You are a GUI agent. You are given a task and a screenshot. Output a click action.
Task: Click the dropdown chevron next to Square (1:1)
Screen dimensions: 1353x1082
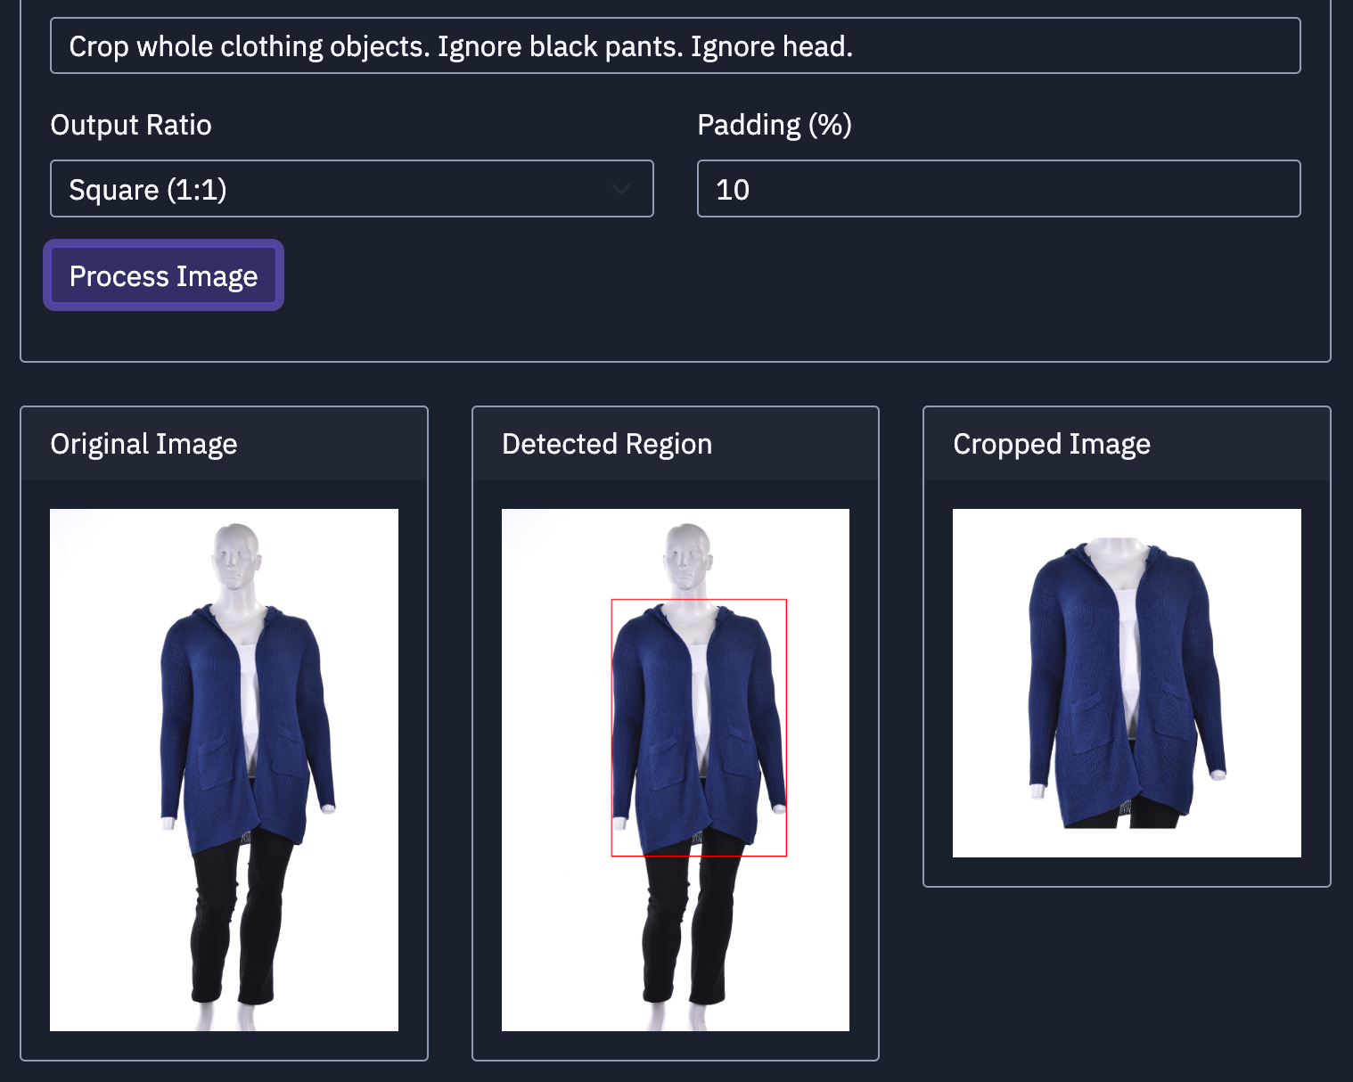click(621, 189)
